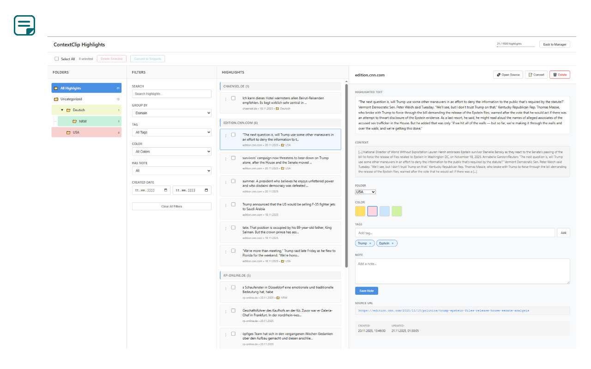The image size is (591, 369).
Task: Select the green color swatch
Action: pos(397,211)
